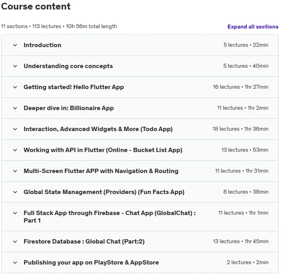Click chevron for Working with API in Flutter

(15, 150)
